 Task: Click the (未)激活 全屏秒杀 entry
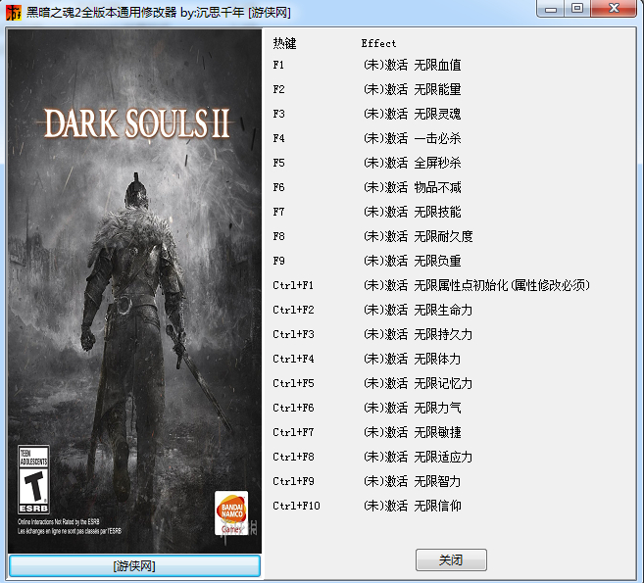(x=412, y=163)
